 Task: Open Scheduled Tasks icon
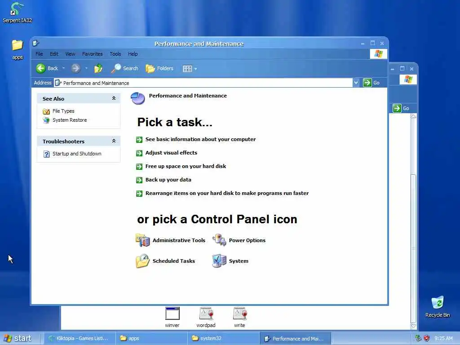click(142, 261)
